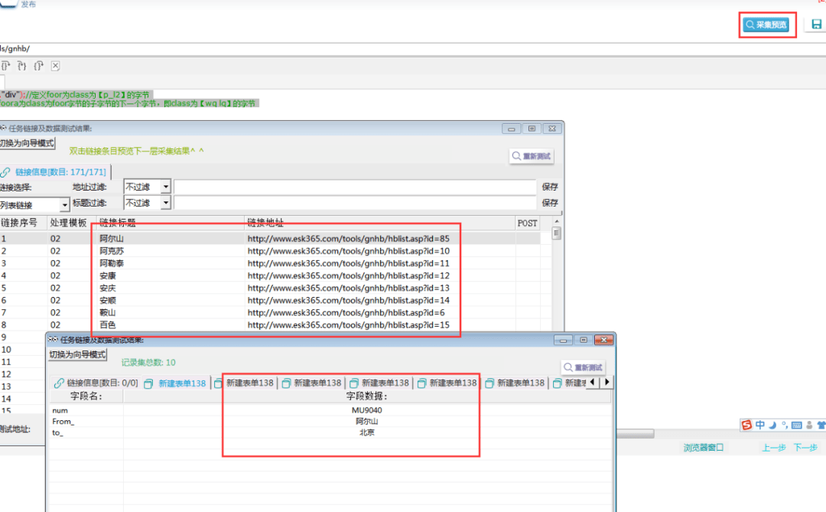Click the 上一步 link
The width and height of the screenshot is (826, 512).
click(773, 448)
